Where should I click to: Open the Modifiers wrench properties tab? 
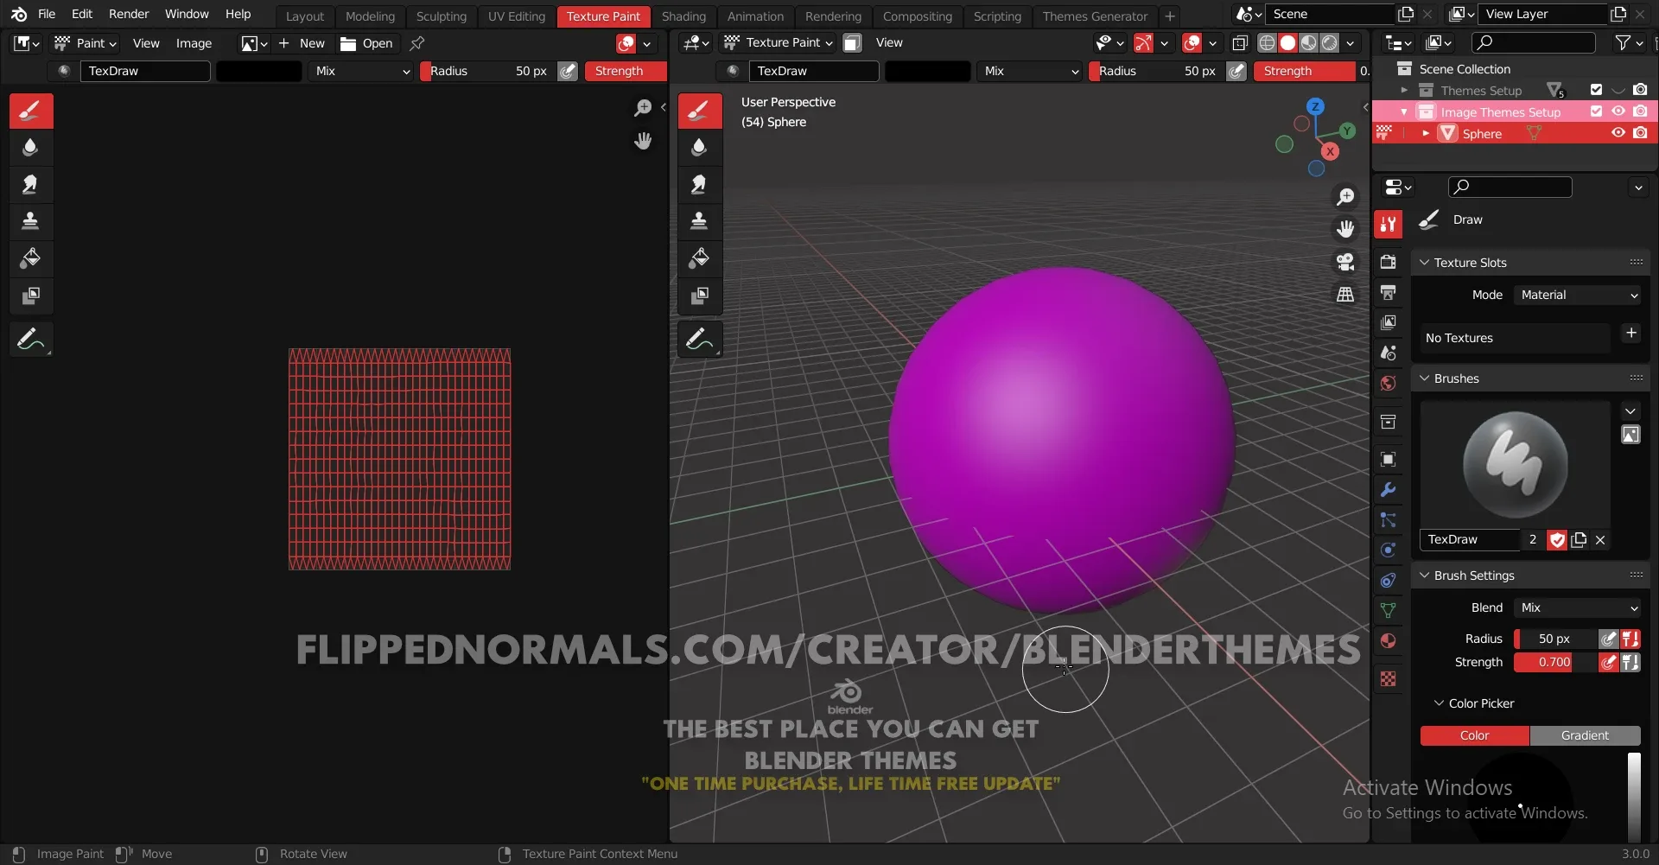pos(1389,490)
